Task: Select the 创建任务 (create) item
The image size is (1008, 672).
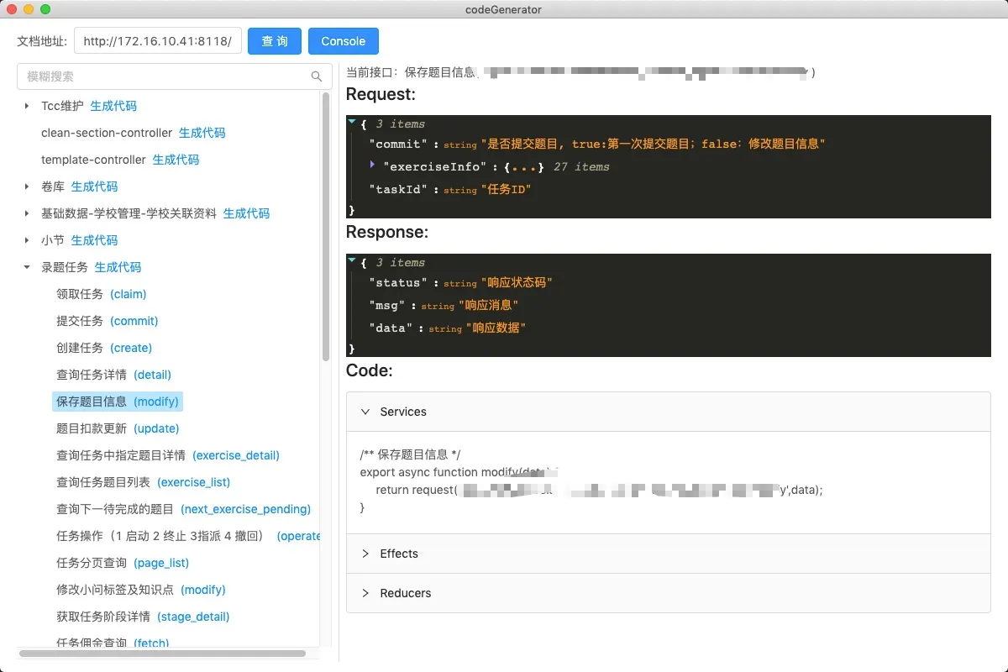Action: point(104,348)
